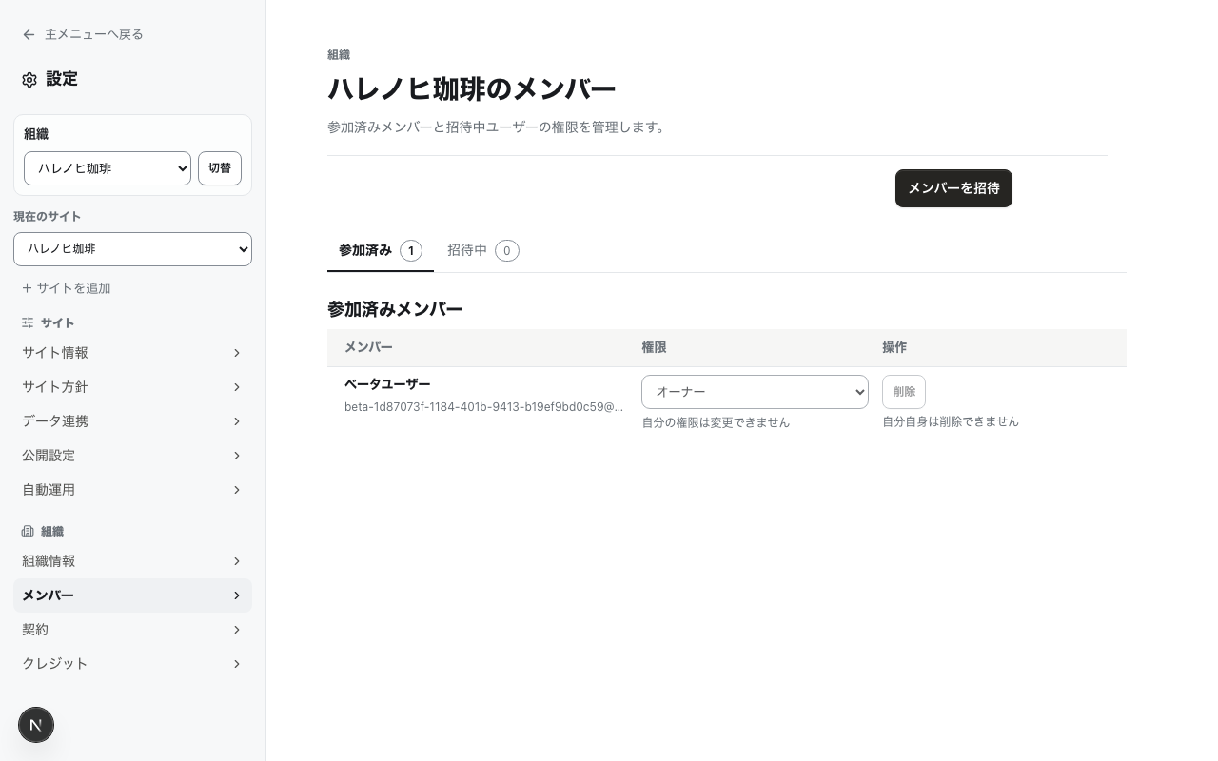Click the sliders icon beside サイト heading
This screenshot has width=1218, height=761.
(x=28, y=323)
